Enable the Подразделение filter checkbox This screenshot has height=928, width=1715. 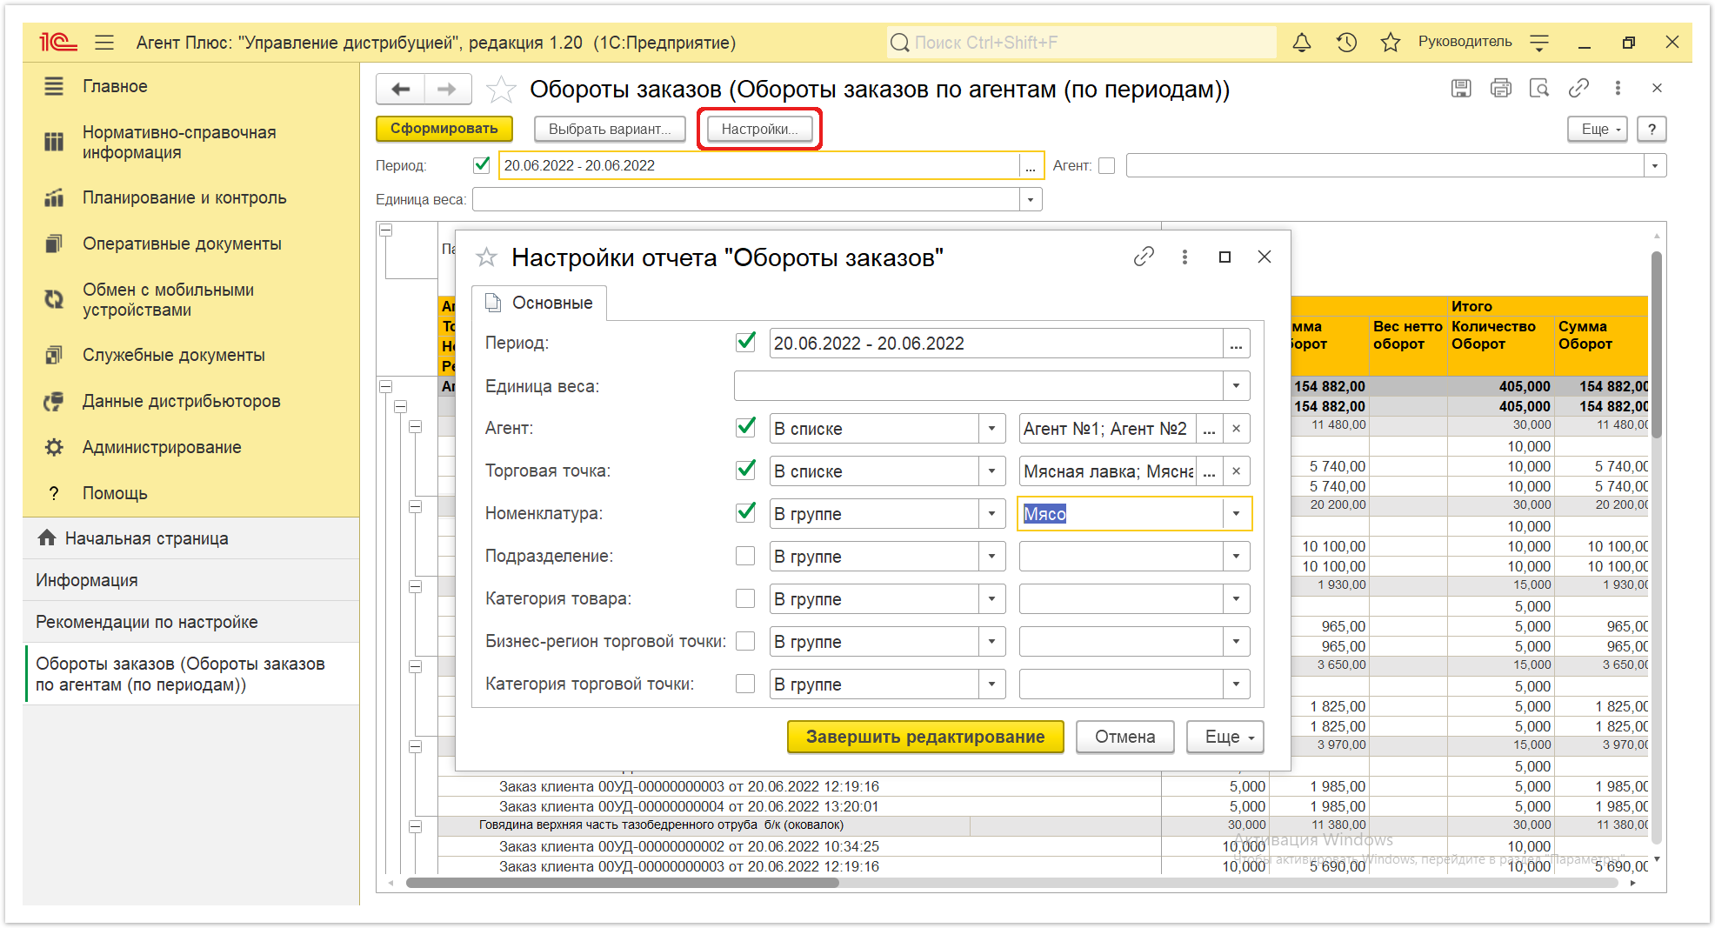(x=745, y=555)
